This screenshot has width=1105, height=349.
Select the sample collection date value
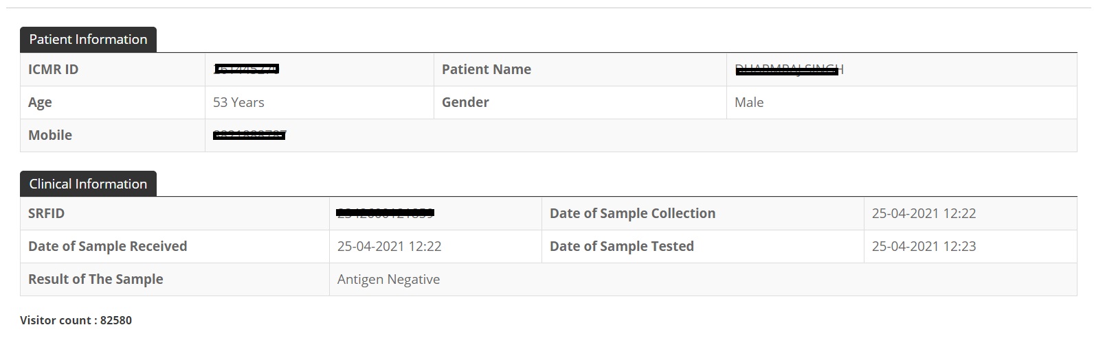tap(924, 213)
